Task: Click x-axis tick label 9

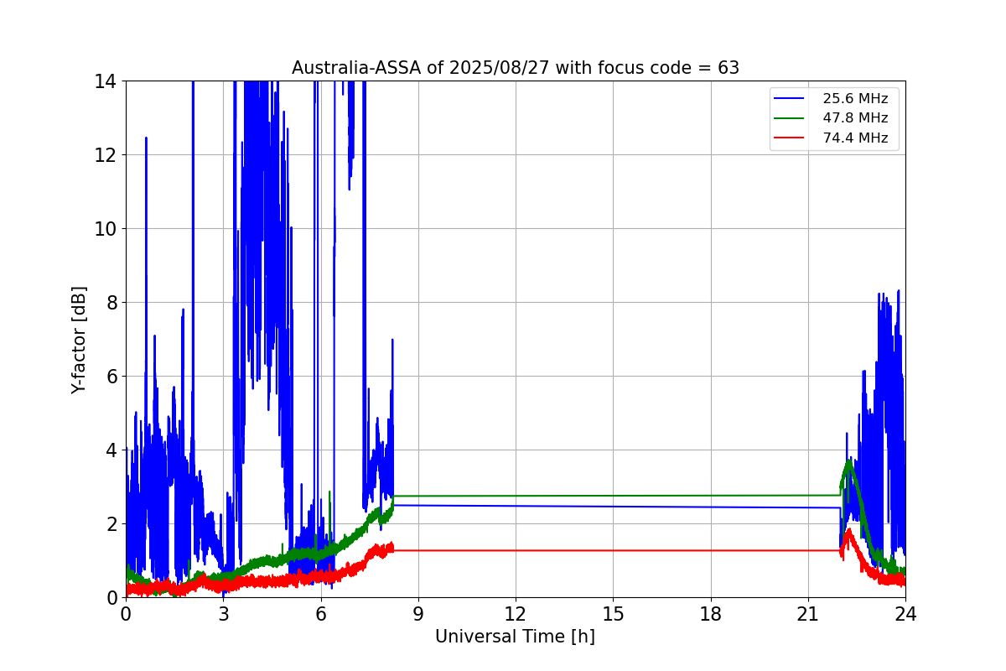Action: point(417,614)
